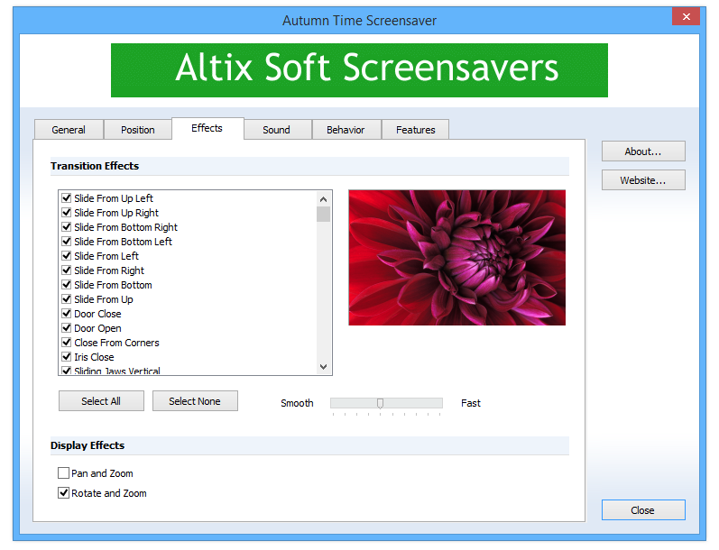This screenshot has width=719, height=550.
Task: Toggle Iris Close checkbox
Action: (67, 356)
